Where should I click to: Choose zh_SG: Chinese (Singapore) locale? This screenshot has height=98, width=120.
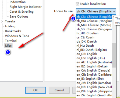pyautogui.click(x=94, y=29)
